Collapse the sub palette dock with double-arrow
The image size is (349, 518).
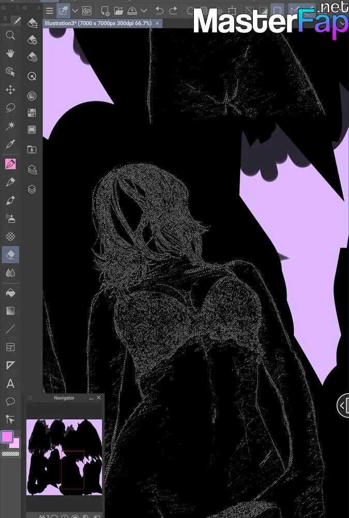click(x=25, y=8)
